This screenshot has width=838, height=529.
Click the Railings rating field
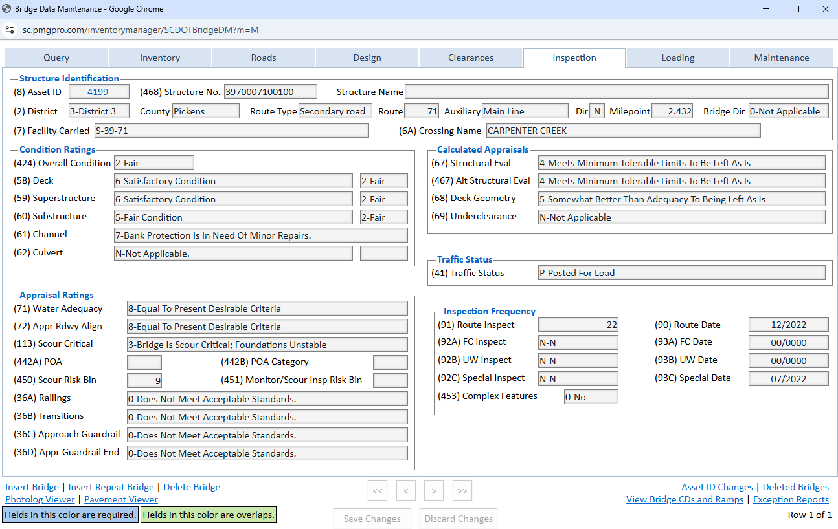(x=267, y=399)
